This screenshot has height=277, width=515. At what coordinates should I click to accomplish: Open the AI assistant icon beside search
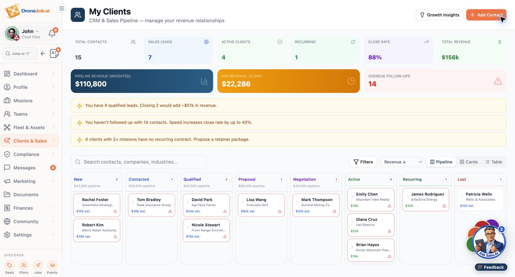tap(54, 54)
